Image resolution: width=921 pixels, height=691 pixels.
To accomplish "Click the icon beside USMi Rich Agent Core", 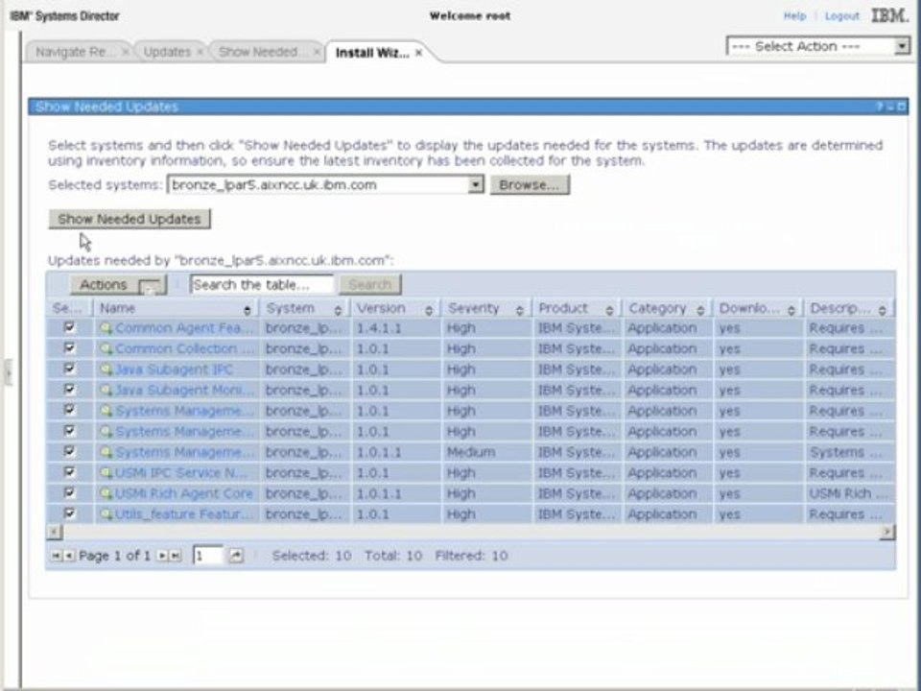I will (x=106, y=493).
